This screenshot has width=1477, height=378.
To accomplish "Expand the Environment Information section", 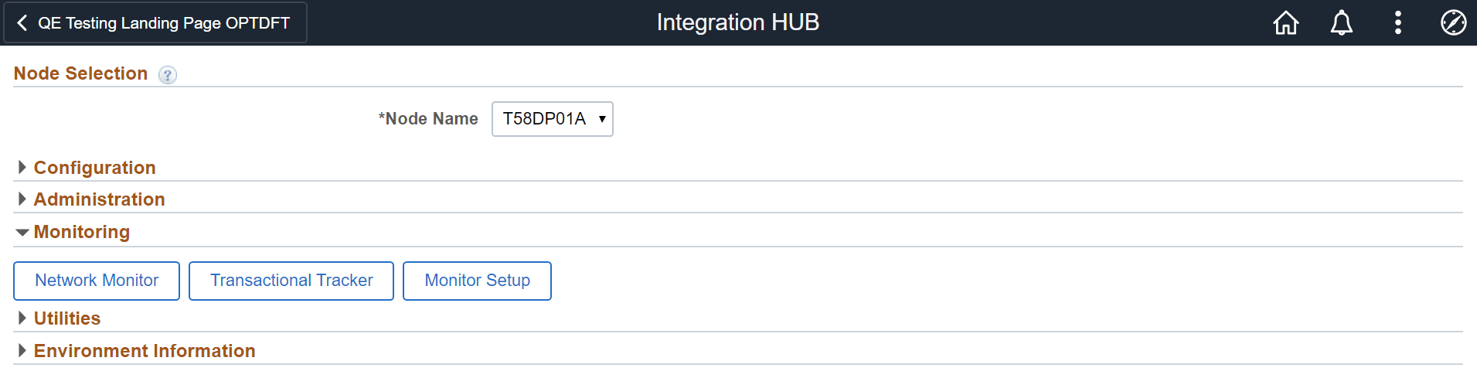I will [x=144, y=351].
